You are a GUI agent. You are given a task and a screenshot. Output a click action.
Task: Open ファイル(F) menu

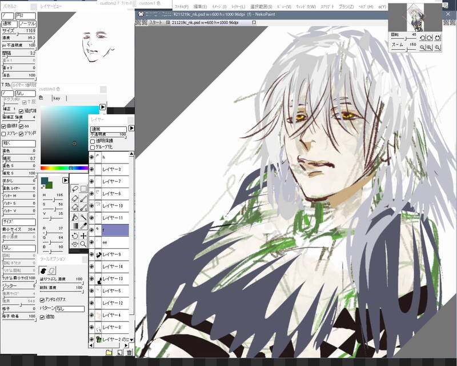tap(182, 6)
